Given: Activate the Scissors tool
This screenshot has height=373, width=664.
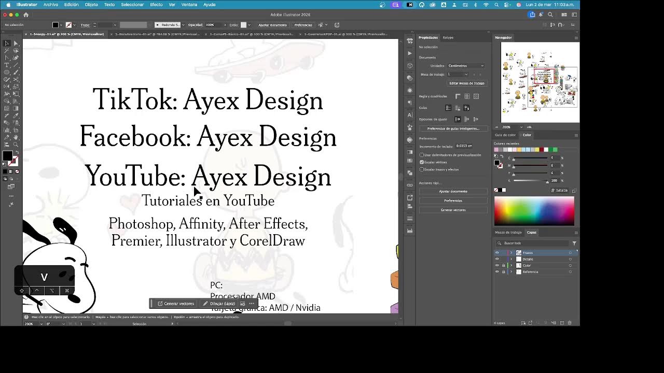Looking at the screenshot, I should (16, 80).
